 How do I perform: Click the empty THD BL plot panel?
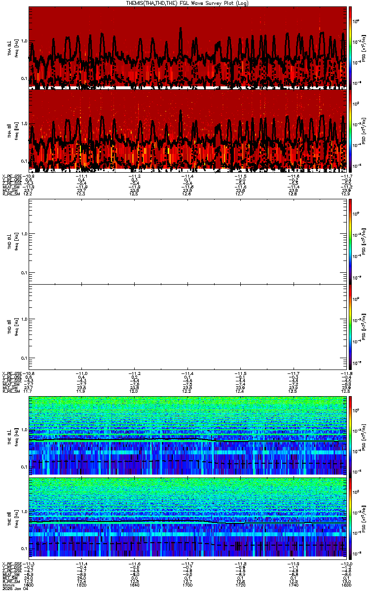187,241
